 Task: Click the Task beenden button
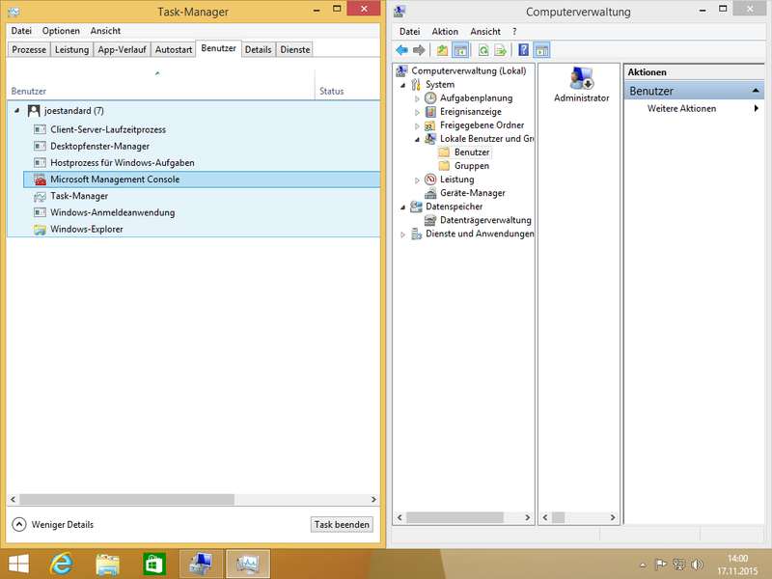341,525
